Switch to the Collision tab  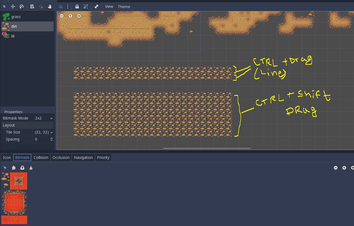point(41,157)
